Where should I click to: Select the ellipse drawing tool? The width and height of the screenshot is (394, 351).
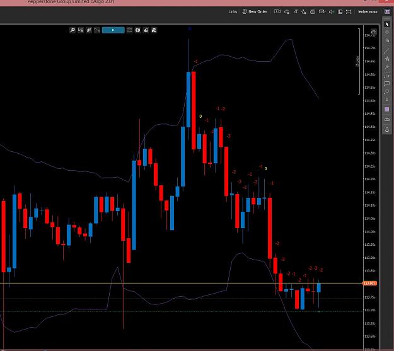[387, 91]
